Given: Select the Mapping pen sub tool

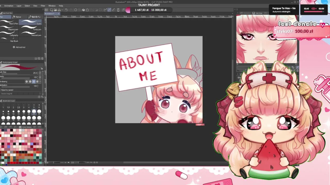Looking at the screenshot, I should [9, 28].
